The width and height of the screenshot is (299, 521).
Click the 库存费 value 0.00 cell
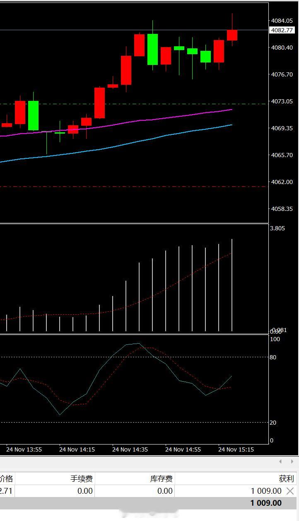165,491
